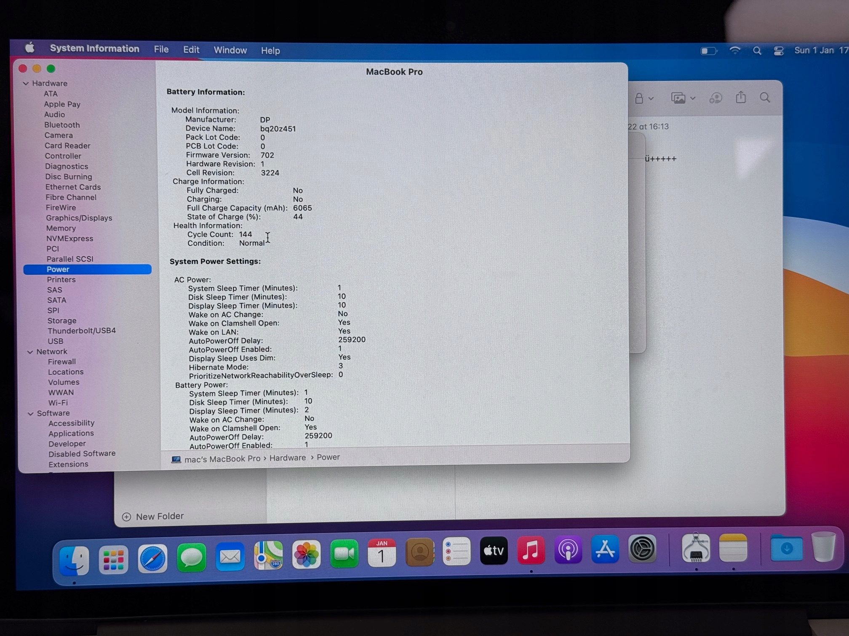
Task: Open Notes app in Dock
Action: (x=733, y=548)
